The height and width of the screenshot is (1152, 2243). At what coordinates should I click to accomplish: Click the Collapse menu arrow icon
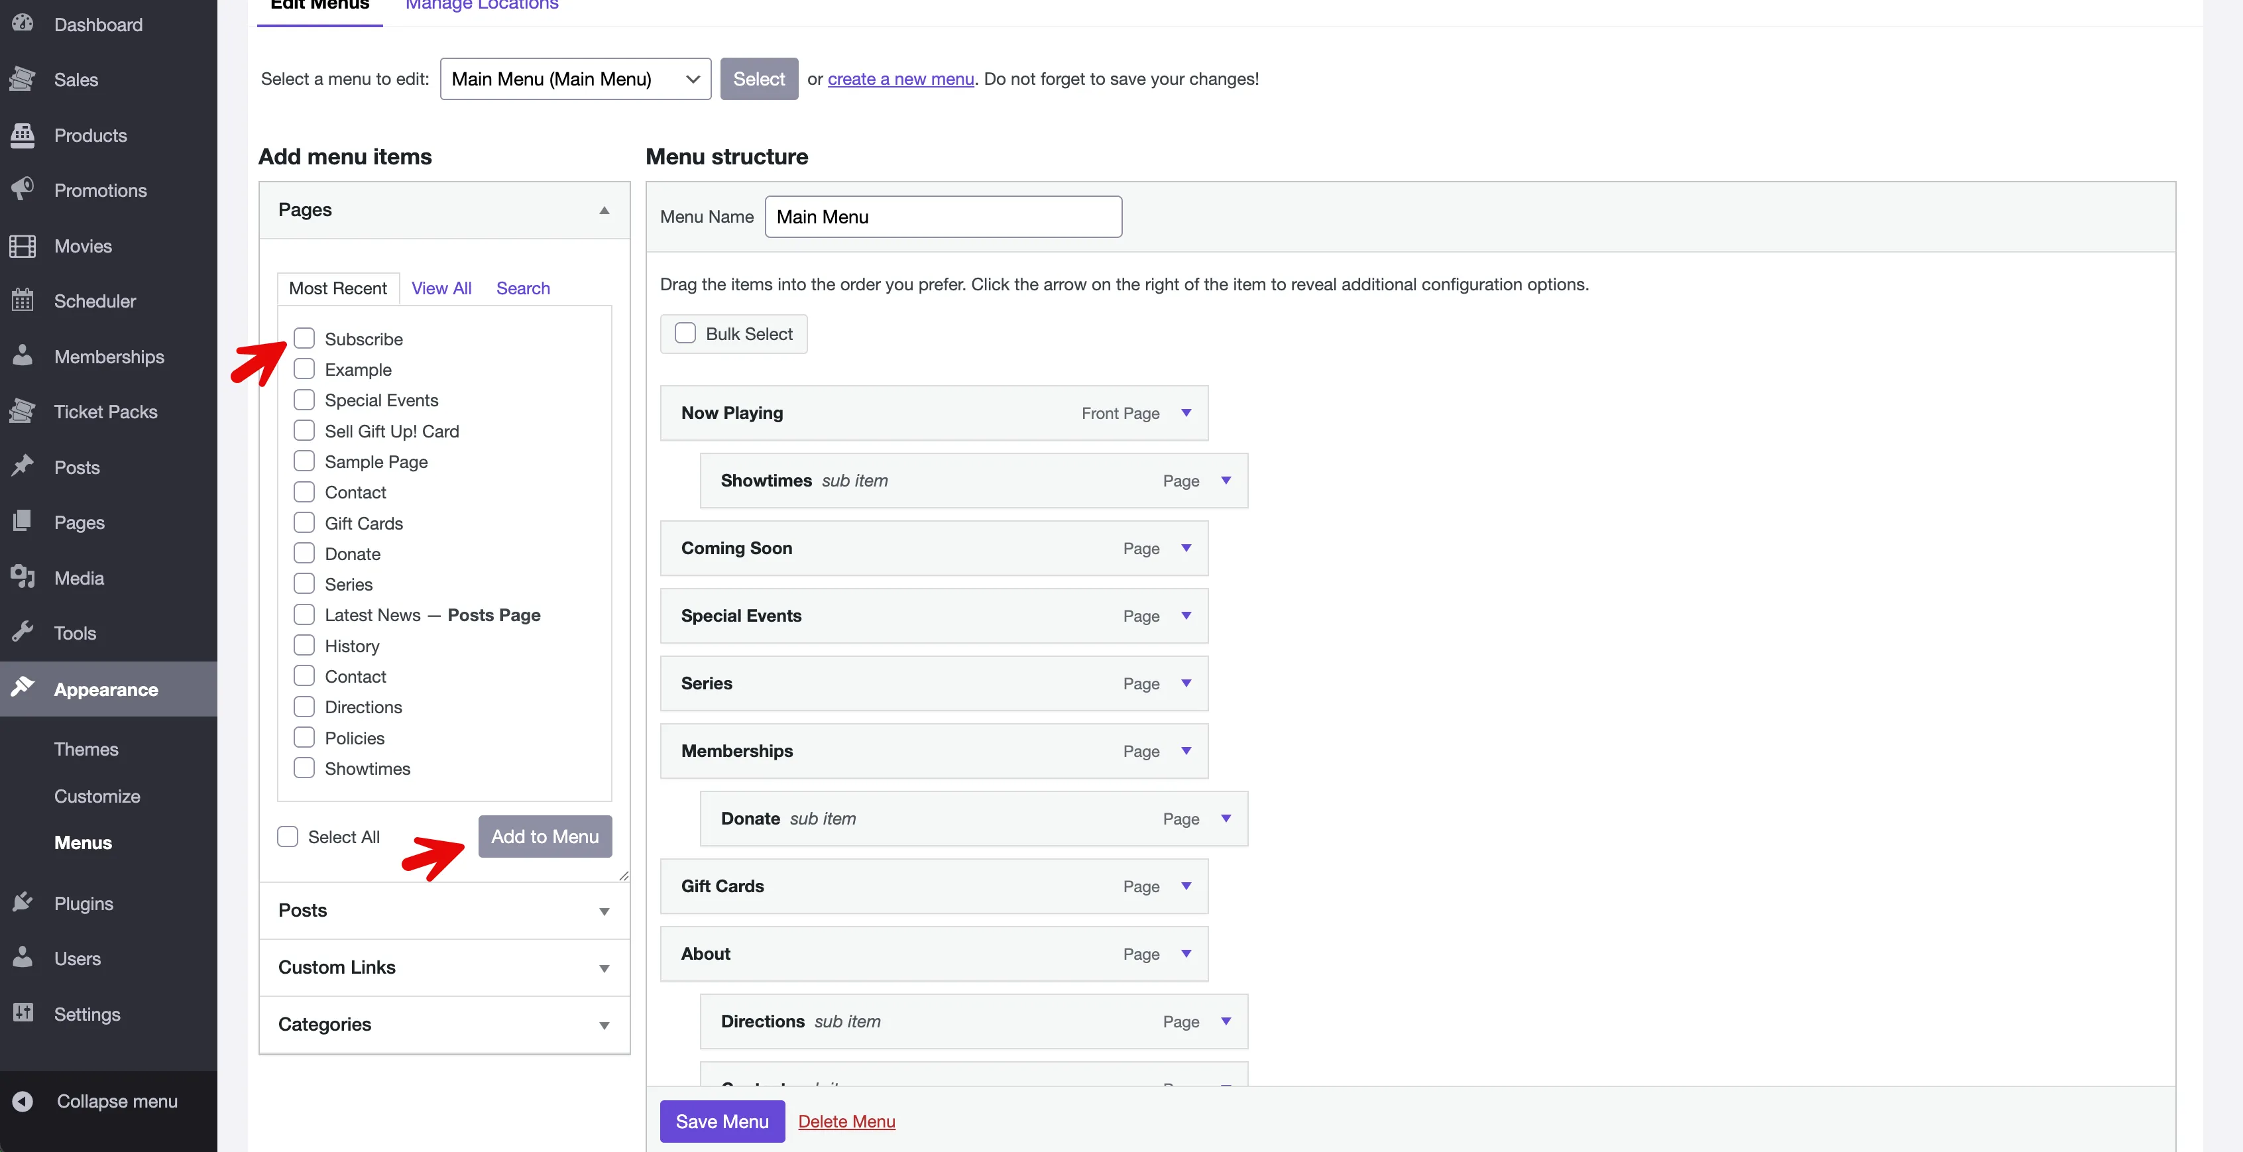coord(23,1100)
